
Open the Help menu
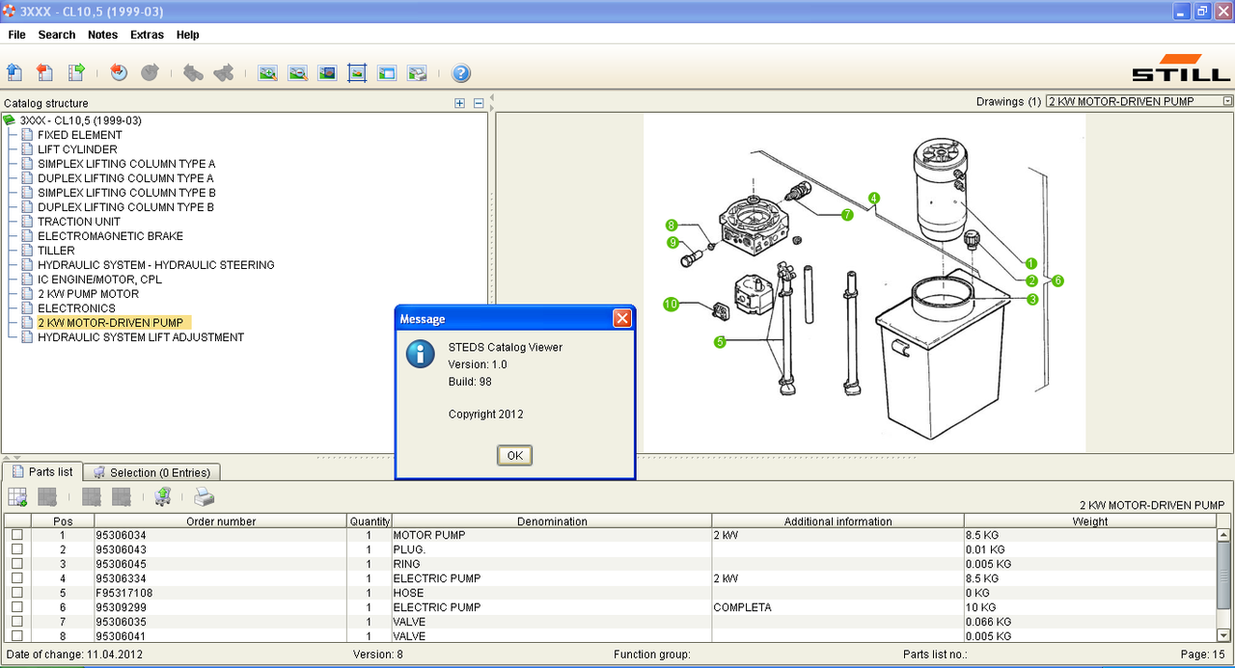pos(188,35)
